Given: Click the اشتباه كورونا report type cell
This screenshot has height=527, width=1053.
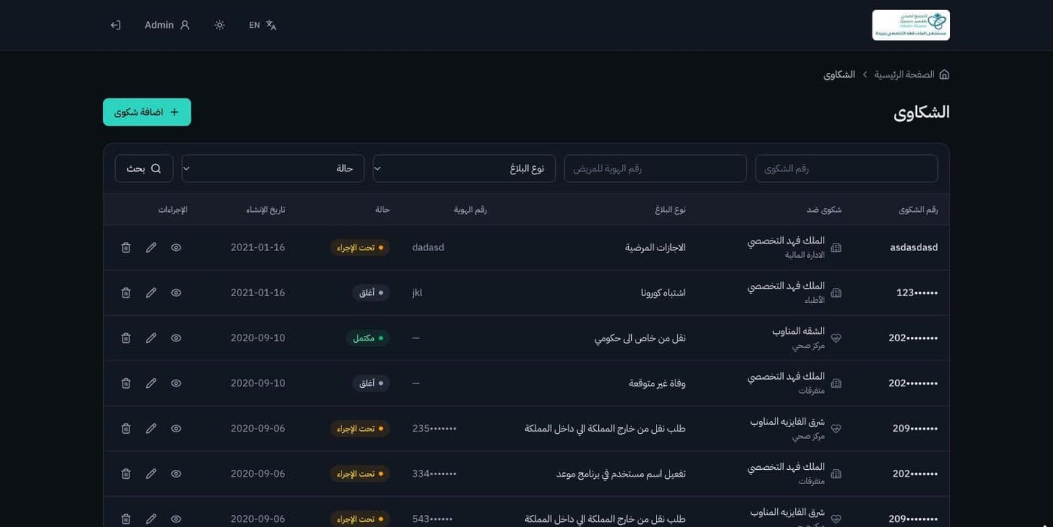Looking at the screenshot, I should pyautogui.click(x=663, y=292).
